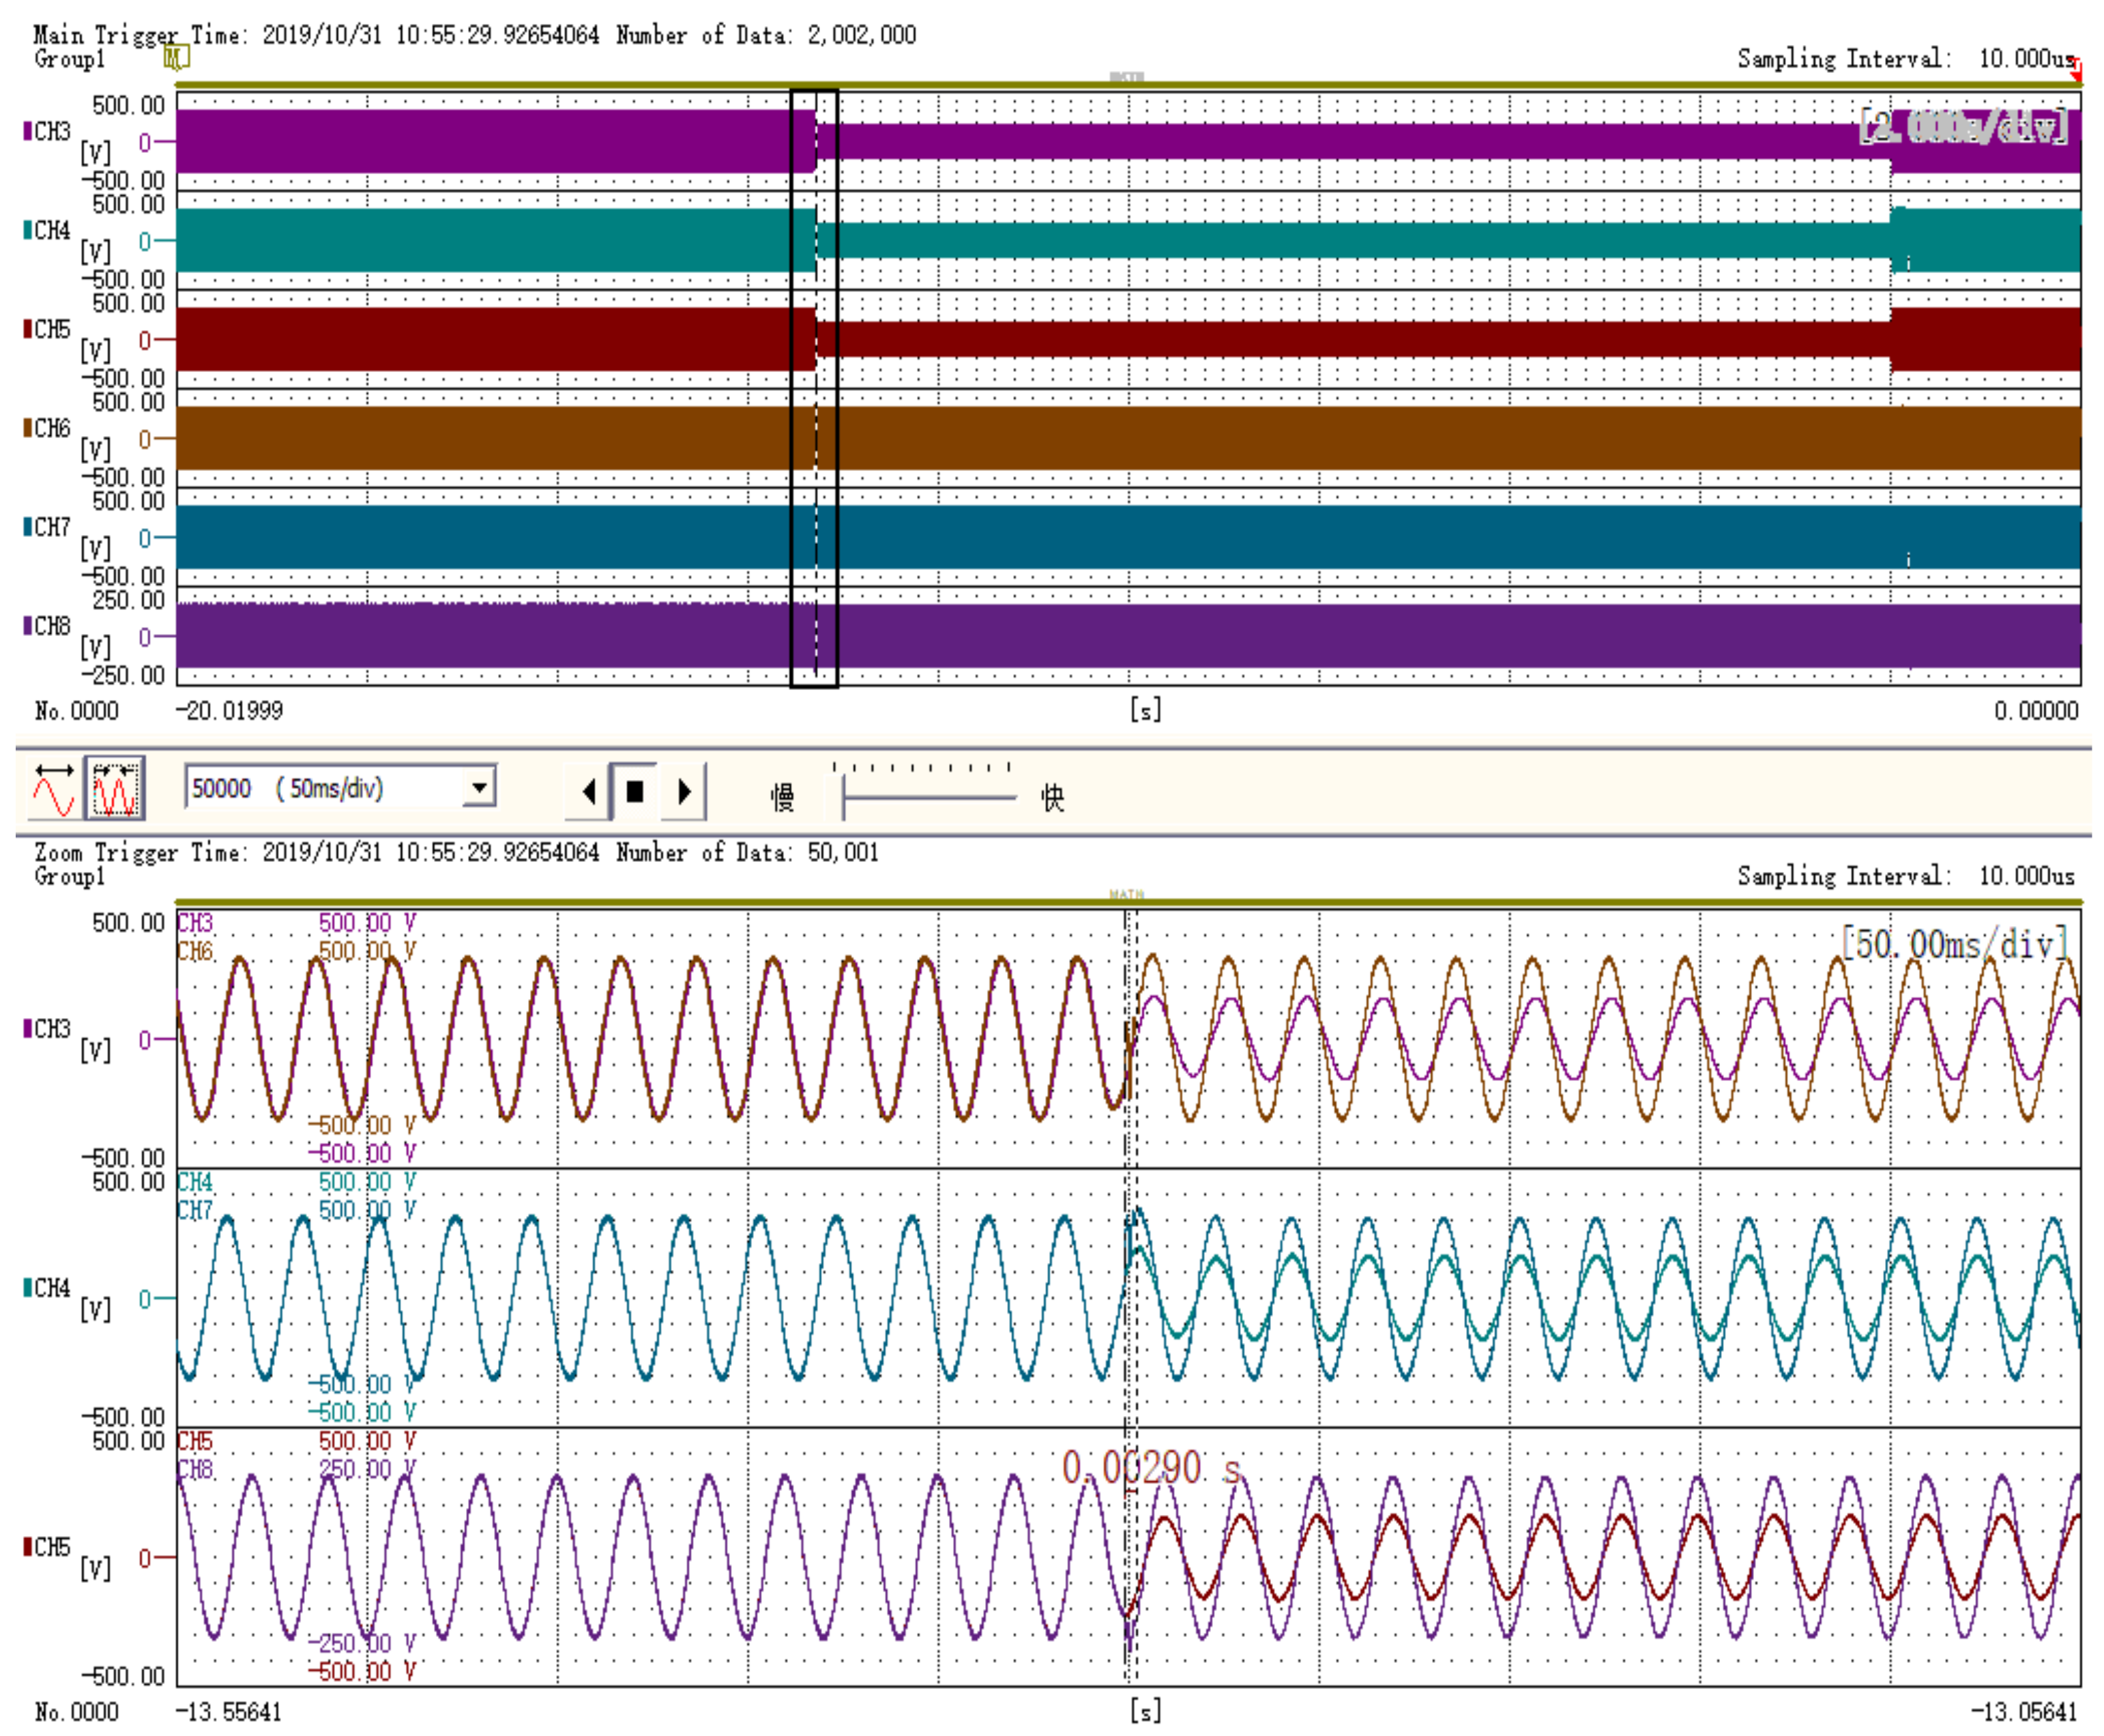The width and height of the screenshot is (2104, 1736).
Task: Click the CH8 violet color marker in main view
Action: [x=28, y=626]
